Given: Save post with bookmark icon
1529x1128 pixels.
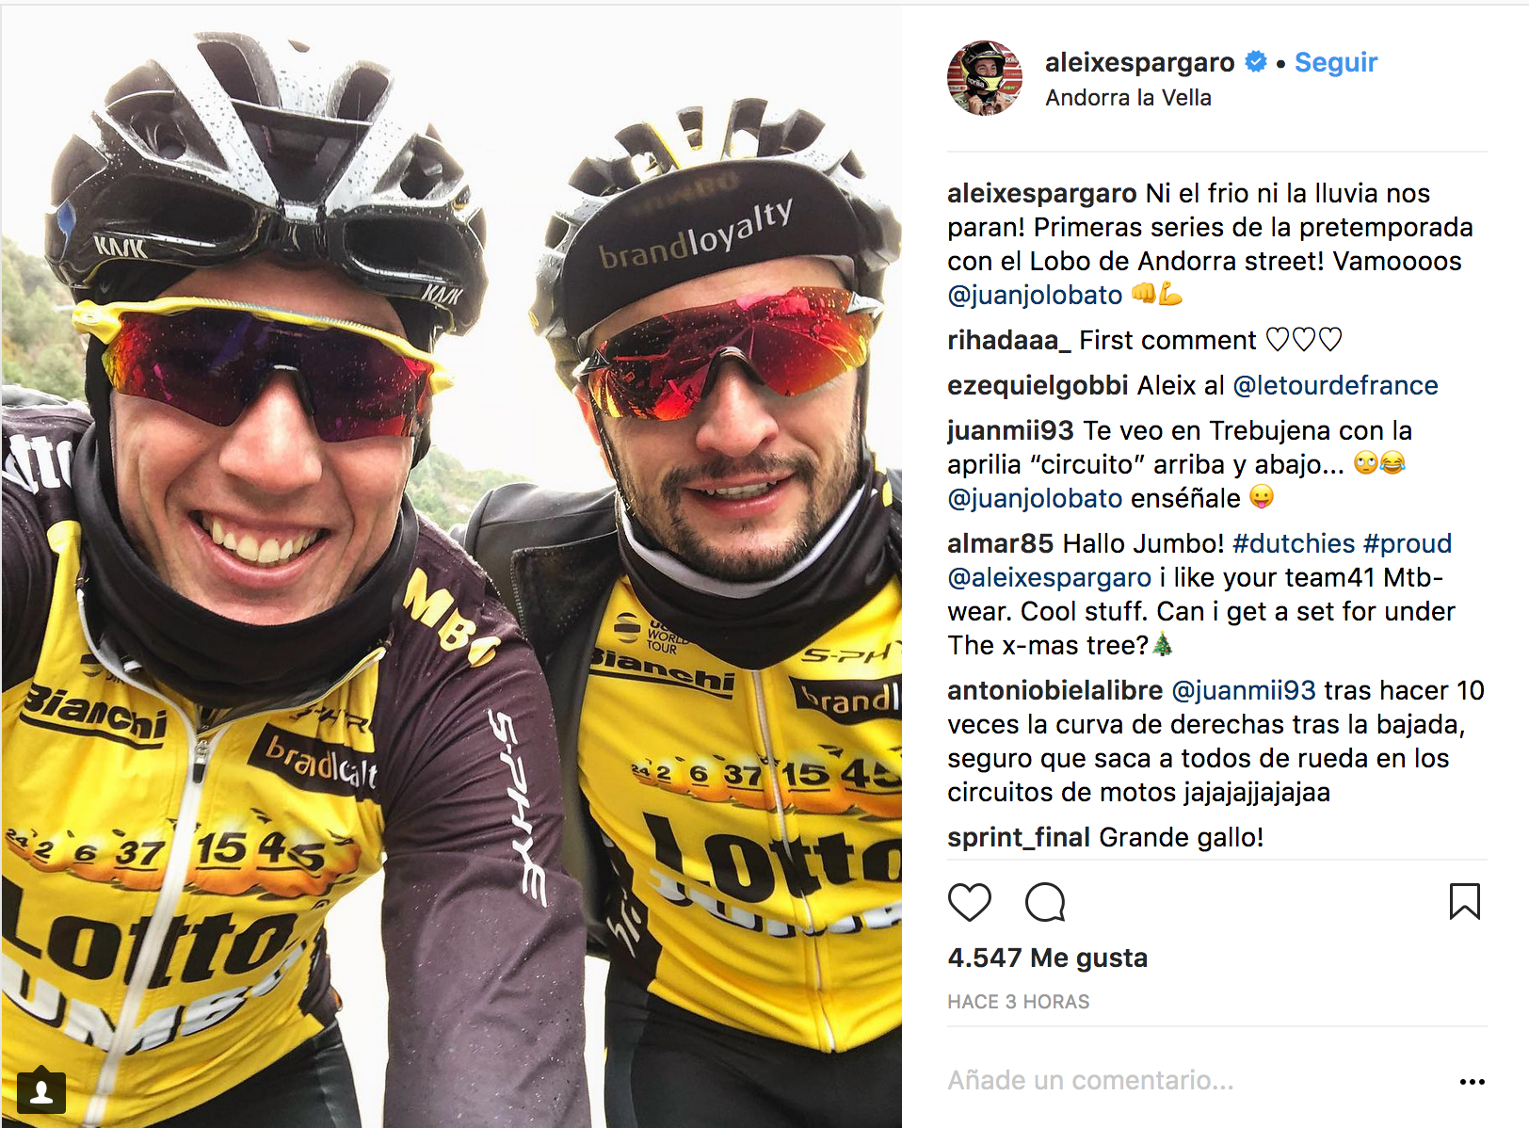Looking at the screenshot, I should [x=1464, y=901].
